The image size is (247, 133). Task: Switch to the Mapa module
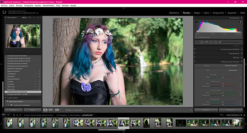[197, 13]
